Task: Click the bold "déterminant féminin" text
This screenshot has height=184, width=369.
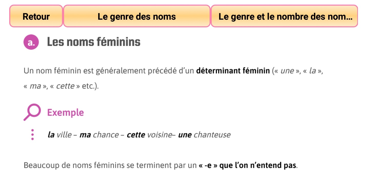Action: [233, 71]
